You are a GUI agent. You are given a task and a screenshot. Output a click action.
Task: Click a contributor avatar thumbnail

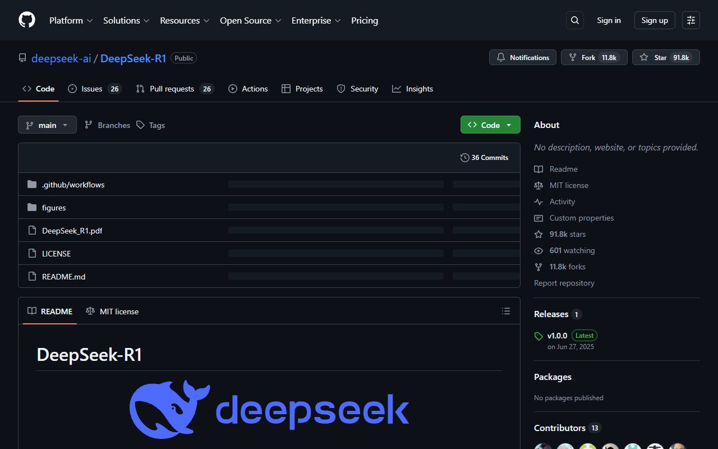(x=542, y=446)
